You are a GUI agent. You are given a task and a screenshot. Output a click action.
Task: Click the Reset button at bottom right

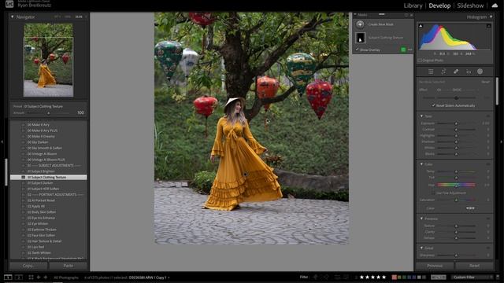pyautogui.click(x=474, y=266)
